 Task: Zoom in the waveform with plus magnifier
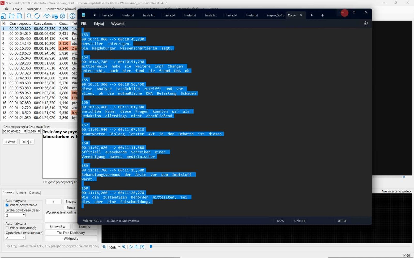click(x=124, y=247)
